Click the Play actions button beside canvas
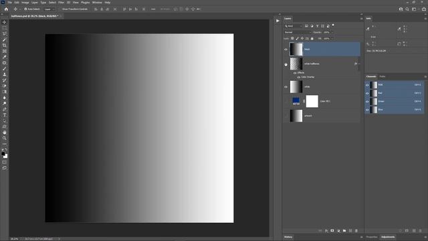428x241 pixels. (278, 21)
